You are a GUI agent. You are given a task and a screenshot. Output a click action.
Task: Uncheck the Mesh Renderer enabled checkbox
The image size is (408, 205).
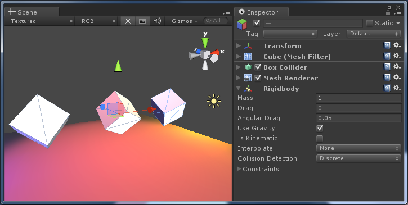(258, 78)
